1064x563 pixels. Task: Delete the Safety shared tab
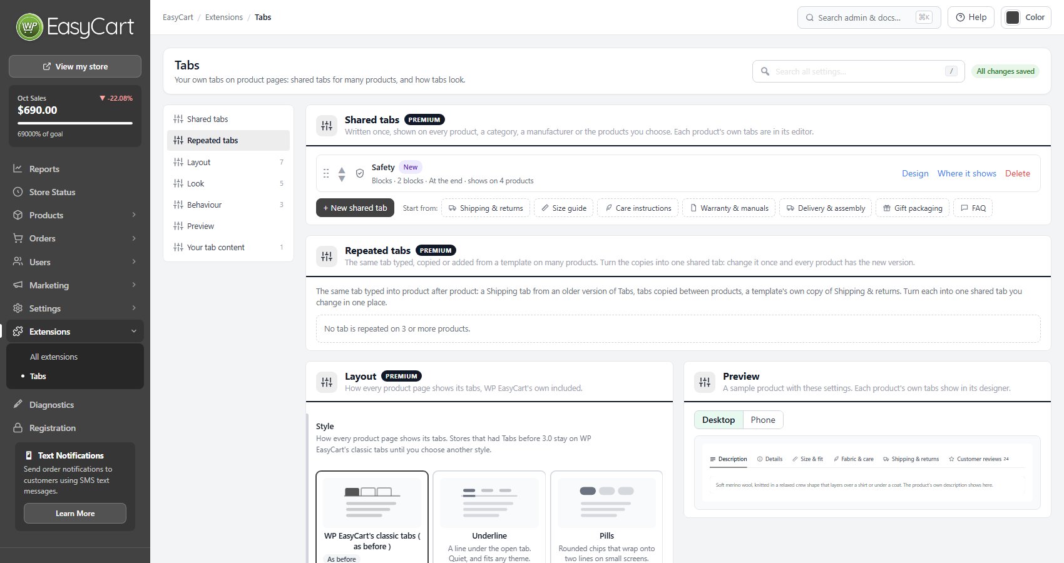pyautogui.click(x=1018, y=173)
